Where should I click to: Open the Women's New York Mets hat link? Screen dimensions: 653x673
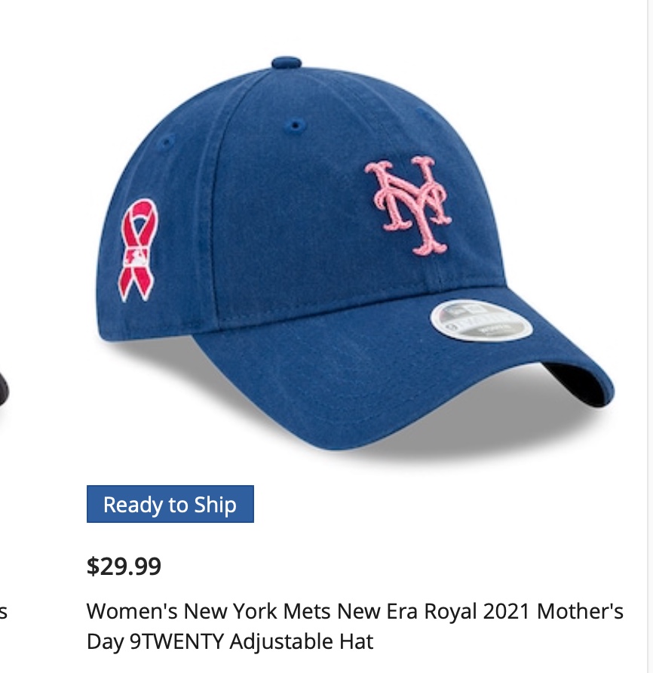pyautogui.click(x=355, y=626)
